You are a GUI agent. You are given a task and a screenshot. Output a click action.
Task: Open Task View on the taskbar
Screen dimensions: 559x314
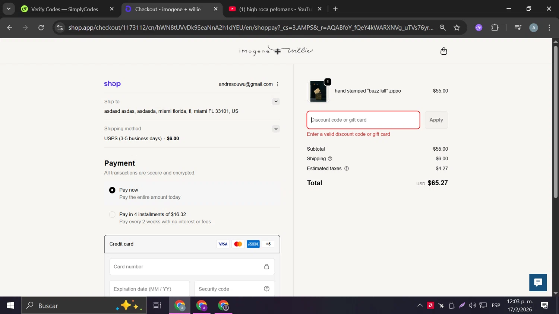(x=157, y=305)
